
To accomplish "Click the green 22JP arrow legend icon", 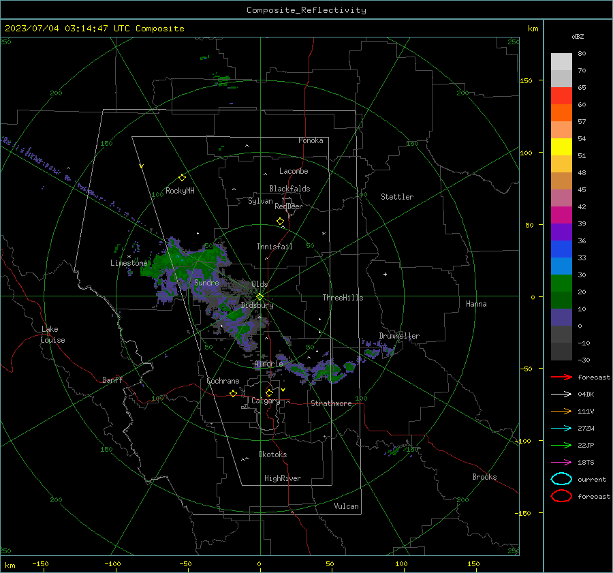I will (x=561, y=445).
